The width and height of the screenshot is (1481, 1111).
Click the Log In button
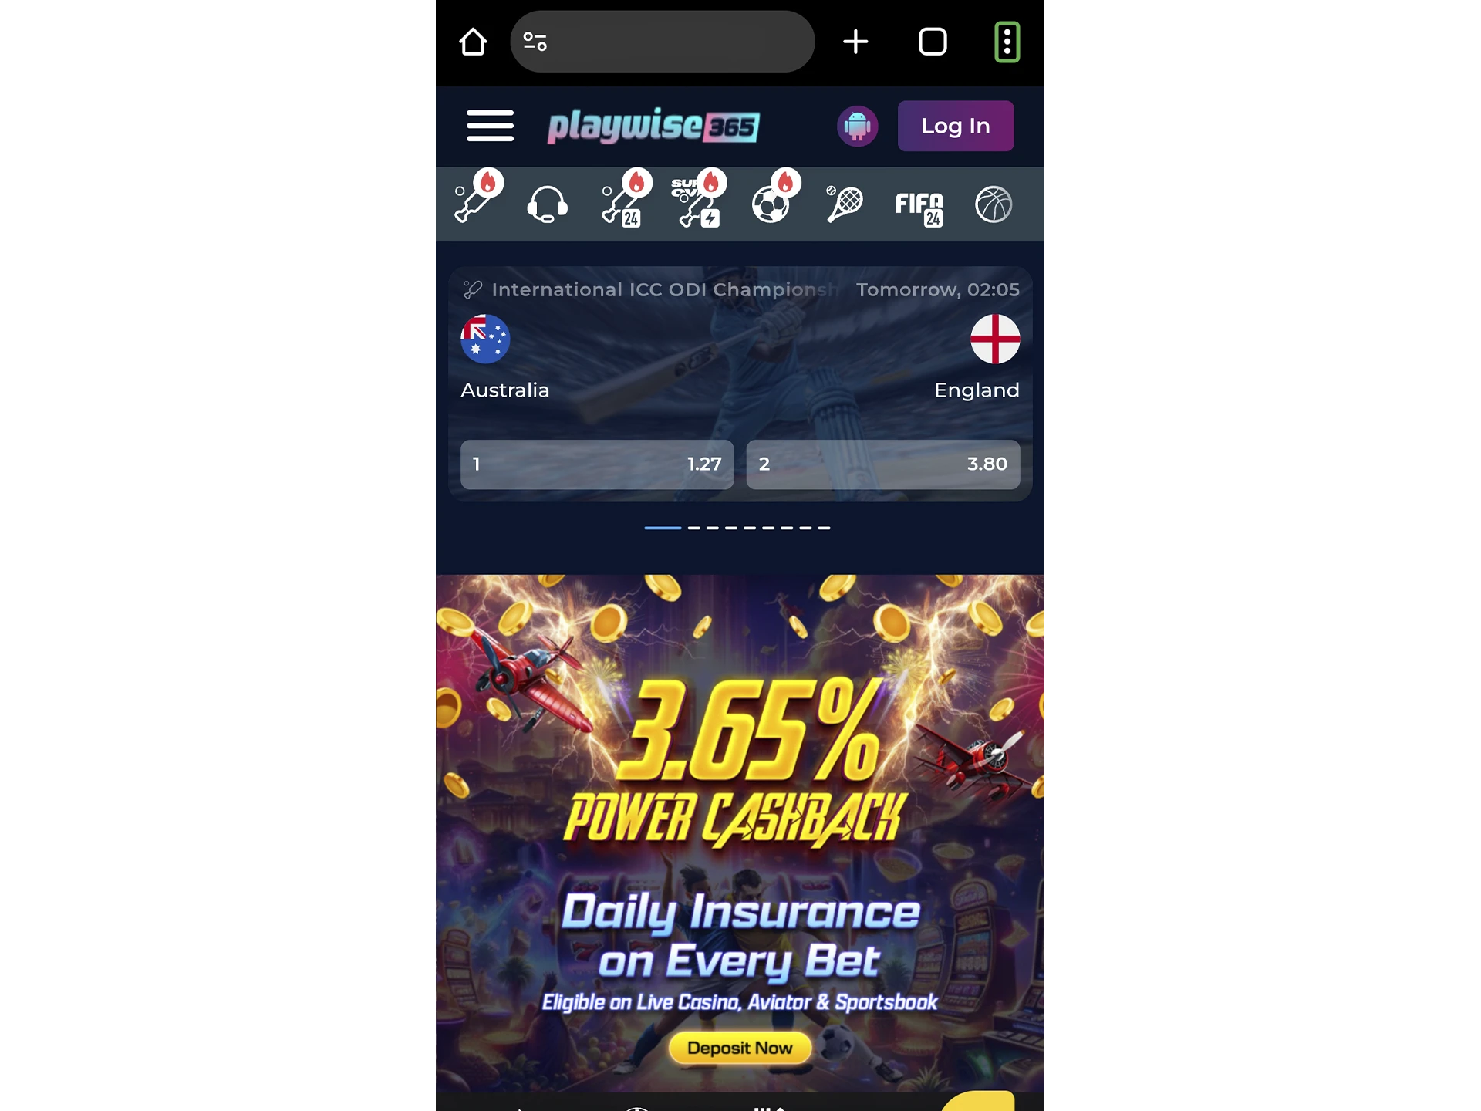click(956, 125)
